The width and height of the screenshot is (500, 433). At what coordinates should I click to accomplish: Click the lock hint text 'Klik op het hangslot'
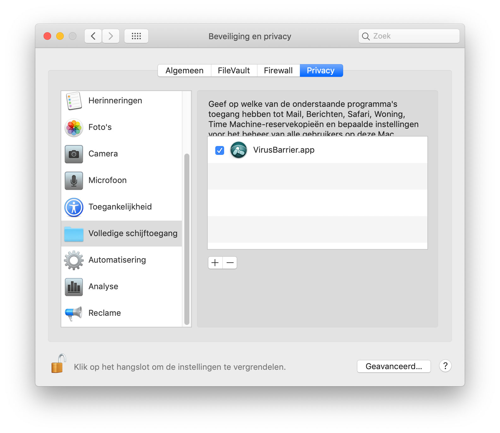click(x=180, y=367)
